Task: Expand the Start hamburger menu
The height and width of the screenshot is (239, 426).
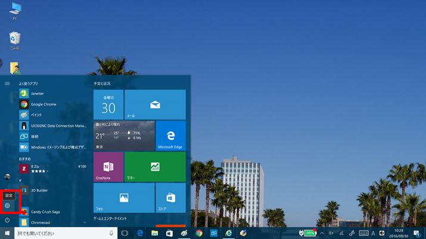Action: coord(7,84)
